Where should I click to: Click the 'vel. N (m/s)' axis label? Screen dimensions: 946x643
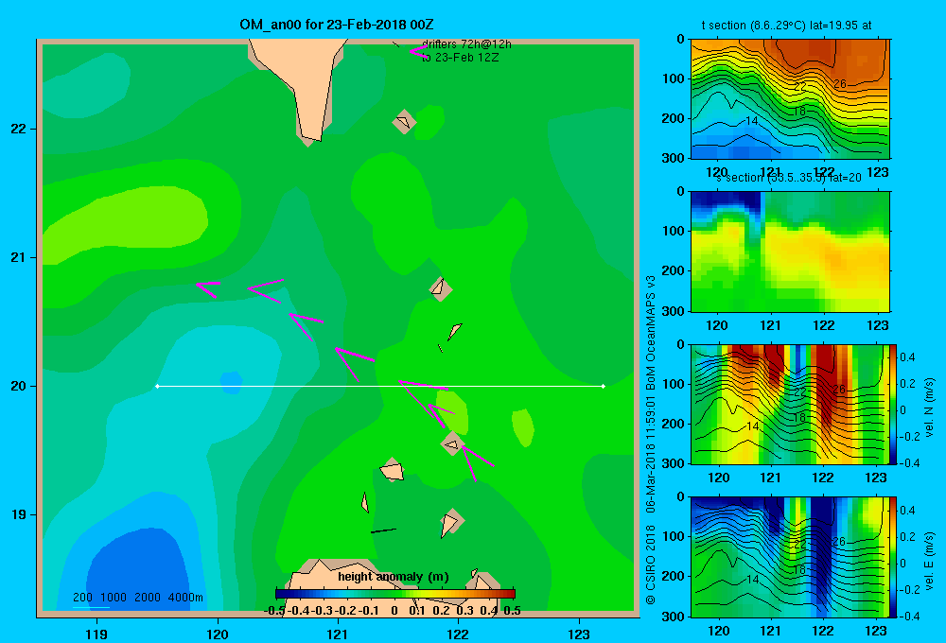930,408
